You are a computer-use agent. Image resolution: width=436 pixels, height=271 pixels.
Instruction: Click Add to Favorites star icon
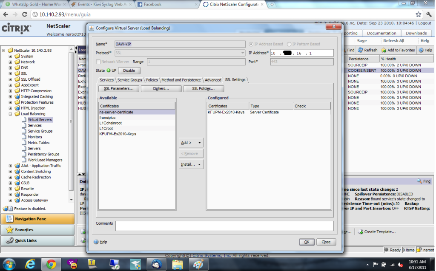(384, 50)
